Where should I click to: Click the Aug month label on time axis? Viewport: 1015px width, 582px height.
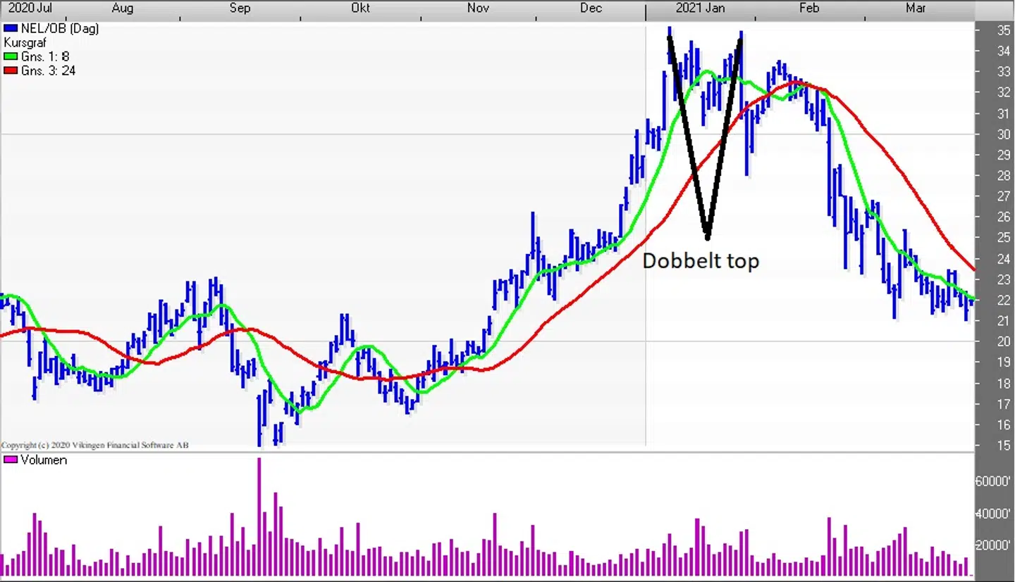[x=123, y=8]
